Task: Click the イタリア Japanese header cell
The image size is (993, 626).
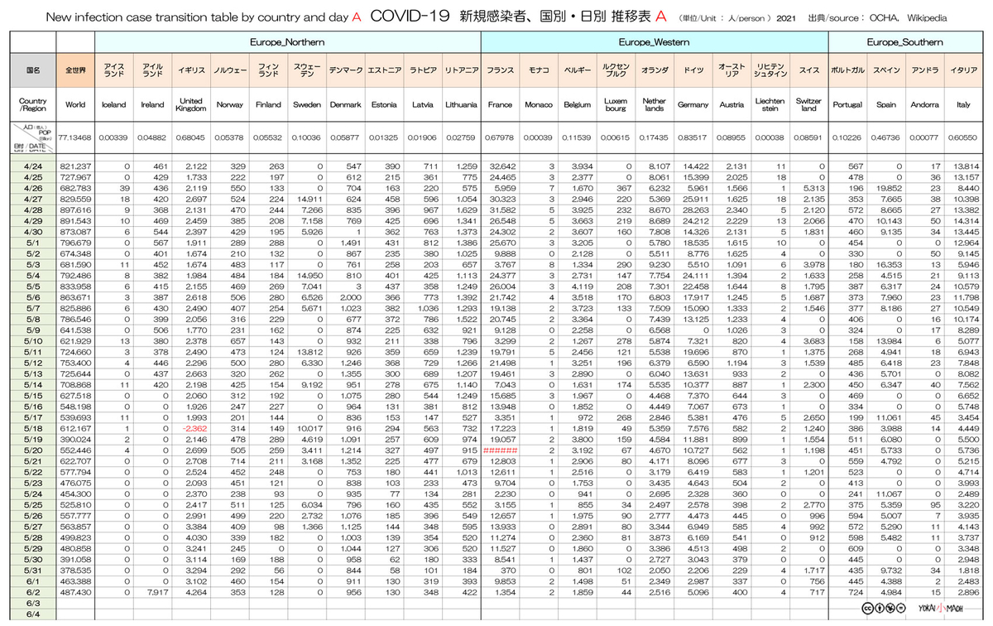Action: [963, 70]
